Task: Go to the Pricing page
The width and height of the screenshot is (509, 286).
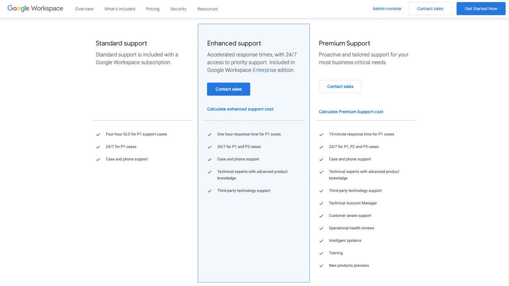Action: coord(153,9)
